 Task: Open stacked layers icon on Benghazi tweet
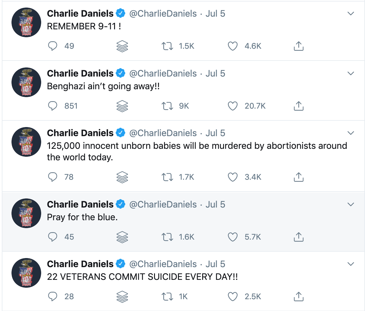[x=122, y=106]
